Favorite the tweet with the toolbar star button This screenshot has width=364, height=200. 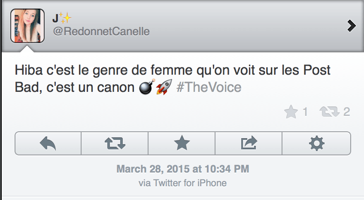point(182,143)
